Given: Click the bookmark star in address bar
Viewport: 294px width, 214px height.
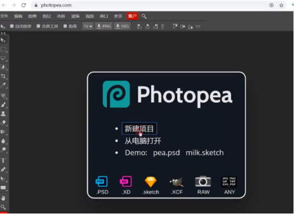Looking at the screenshot, I should click(x=281, y=5).
